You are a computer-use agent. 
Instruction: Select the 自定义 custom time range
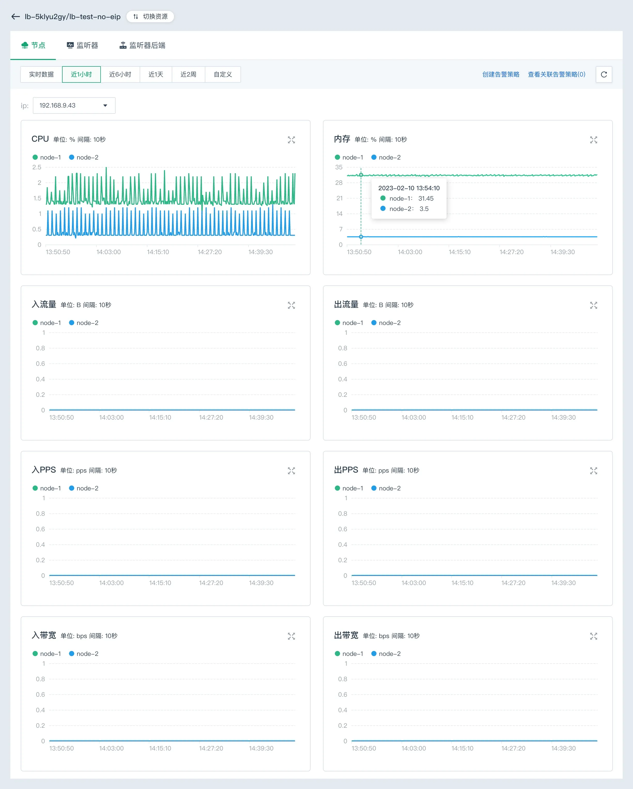[223, 74]
